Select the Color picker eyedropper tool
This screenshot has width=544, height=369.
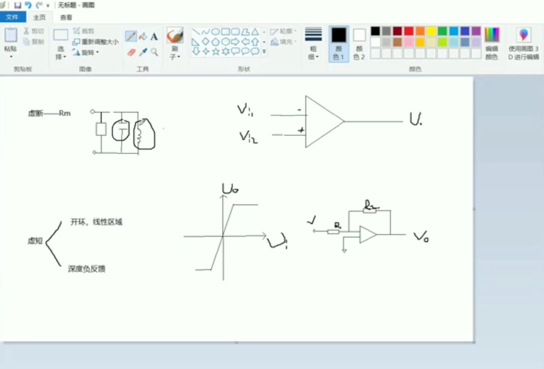tap(143, 52)
